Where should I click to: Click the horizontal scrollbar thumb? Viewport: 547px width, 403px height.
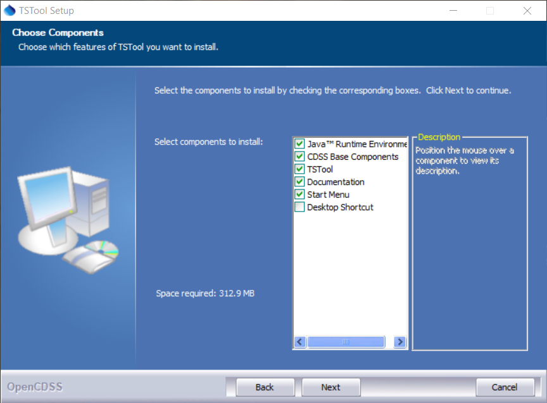click(x=346, y=342)
